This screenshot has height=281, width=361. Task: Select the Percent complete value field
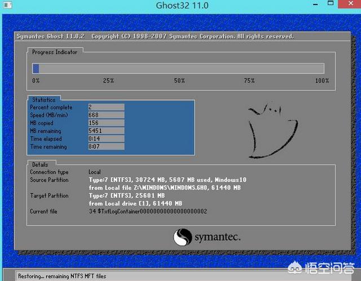106,107
